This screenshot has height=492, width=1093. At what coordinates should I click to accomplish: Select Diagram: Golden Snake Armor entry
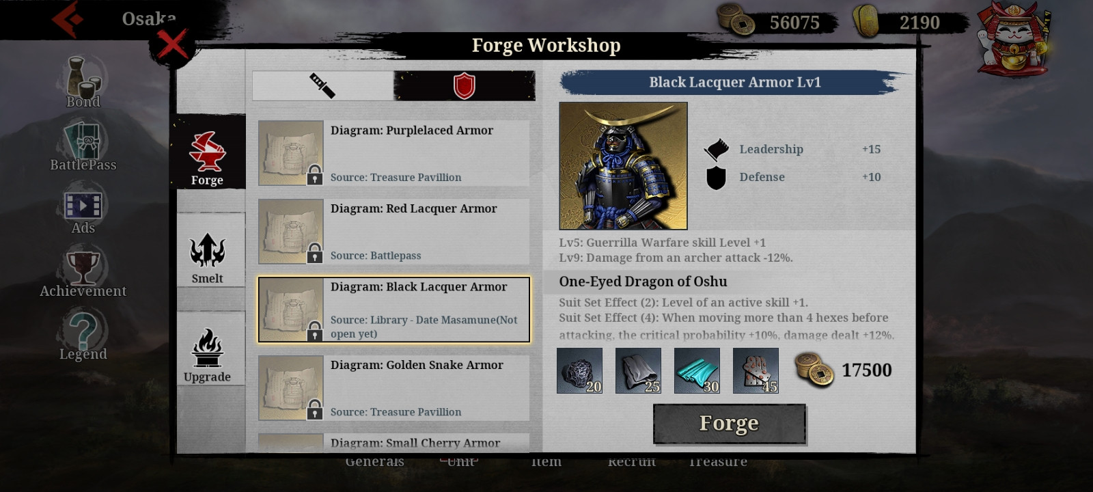point(393,388)
